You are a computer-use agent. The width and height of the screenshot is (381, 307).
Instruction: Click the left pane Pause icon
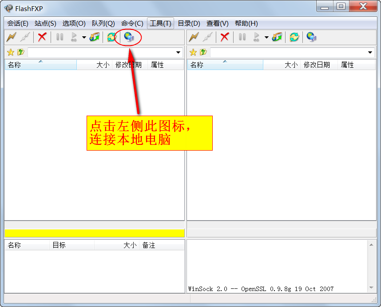(x=60, y=37)
